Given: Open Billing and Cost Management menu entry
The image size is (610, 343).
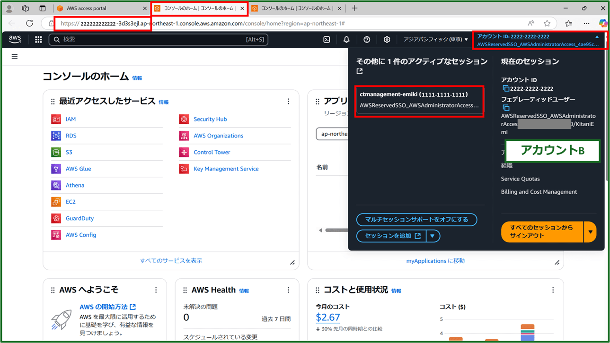Looking at the screenshot, I should coord(539,192).
